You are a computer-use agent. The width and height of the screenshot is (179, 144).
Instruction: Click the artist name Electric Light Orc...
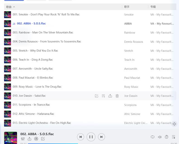point(136,123)
